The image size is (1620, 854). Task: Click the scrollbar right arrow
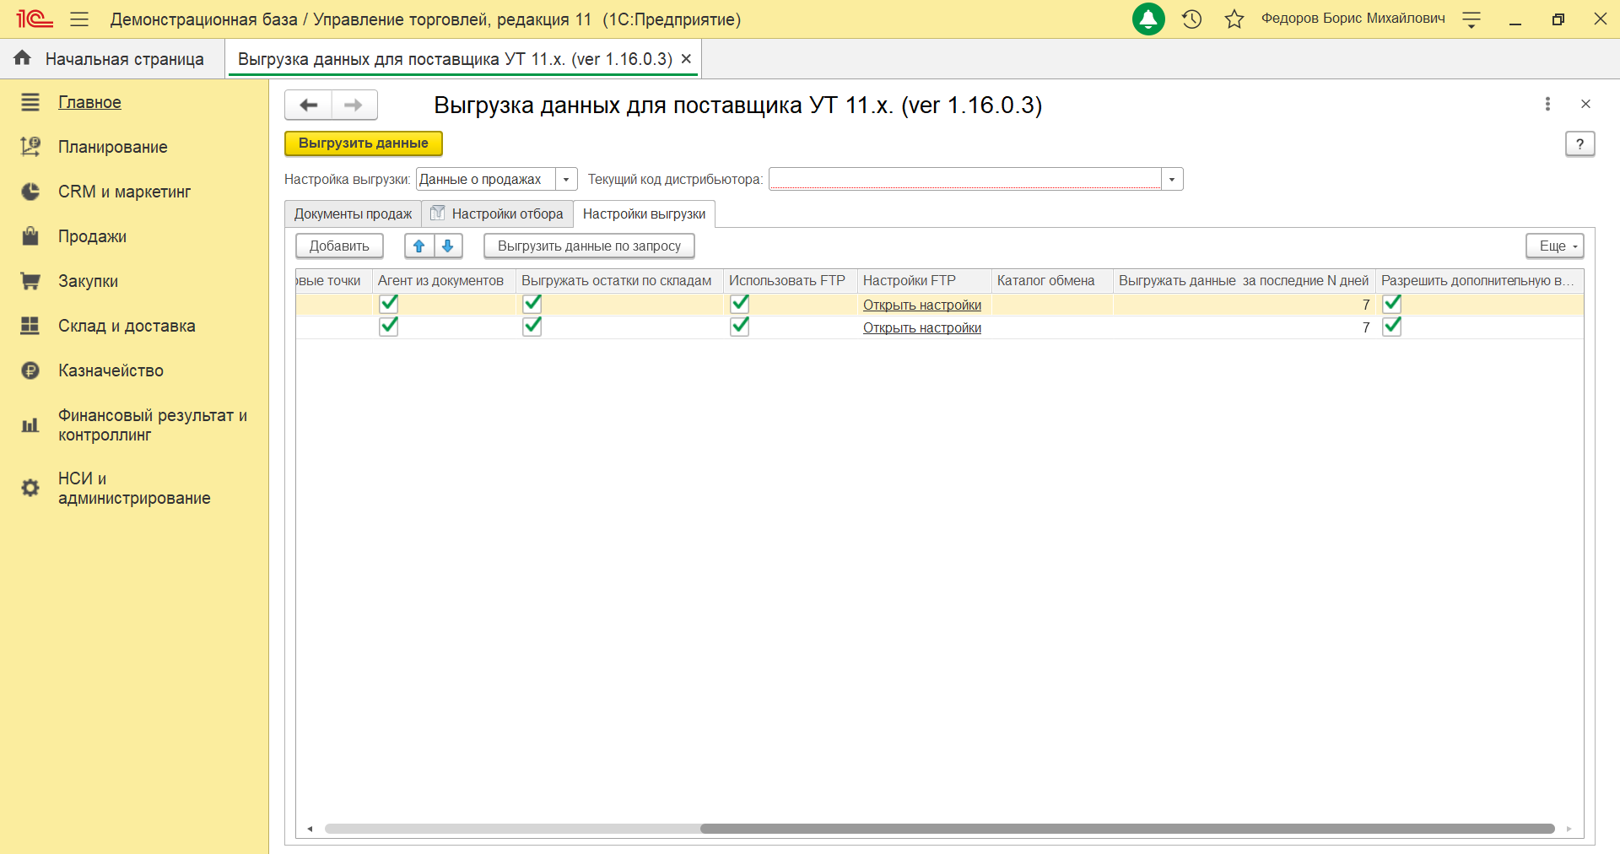pyautogui.click(x=1569, y=829)
